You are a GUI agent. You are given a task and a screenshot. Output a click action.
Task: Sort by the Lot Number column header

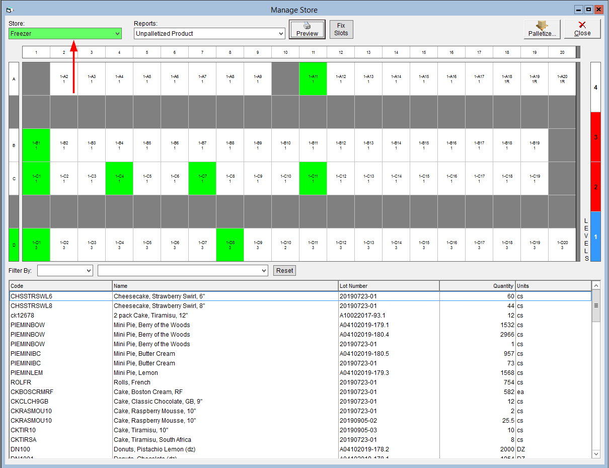click(x=389, y=286)
